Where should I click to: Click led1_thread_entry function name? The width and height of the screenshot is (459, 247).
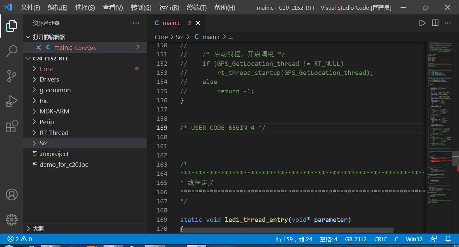tap(256, 219)
